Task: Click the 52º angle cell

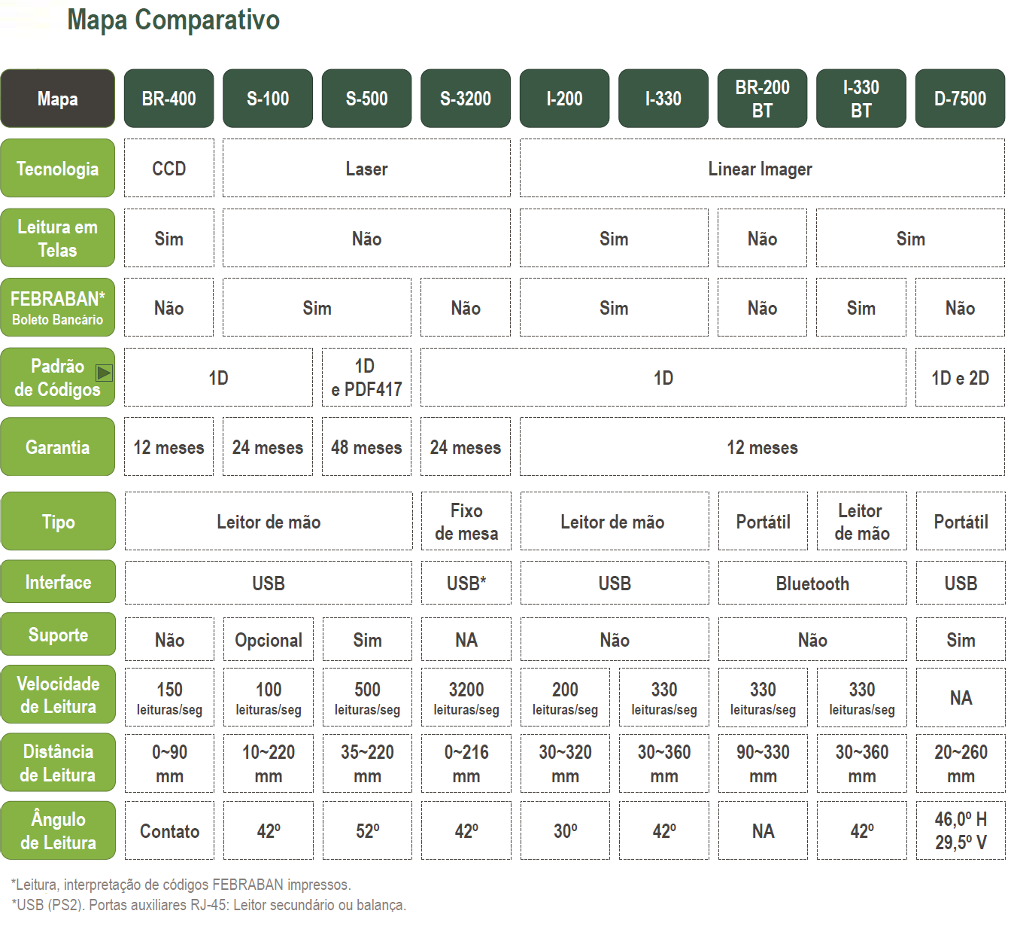Action: [x=368, y=830]
